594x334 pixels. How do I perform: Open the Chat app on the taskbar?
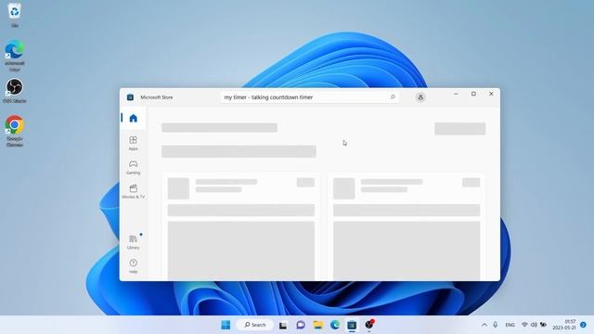pos(301,325)
